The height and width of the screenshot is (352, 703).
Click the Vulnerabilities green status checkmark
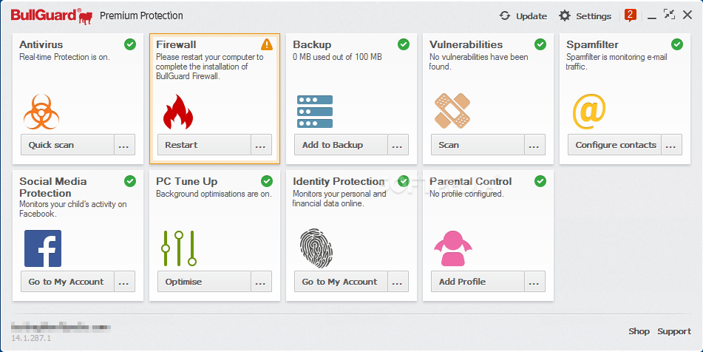(540, 44)
